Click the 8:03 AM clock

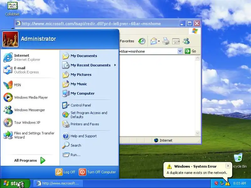(x=239, y=183)
